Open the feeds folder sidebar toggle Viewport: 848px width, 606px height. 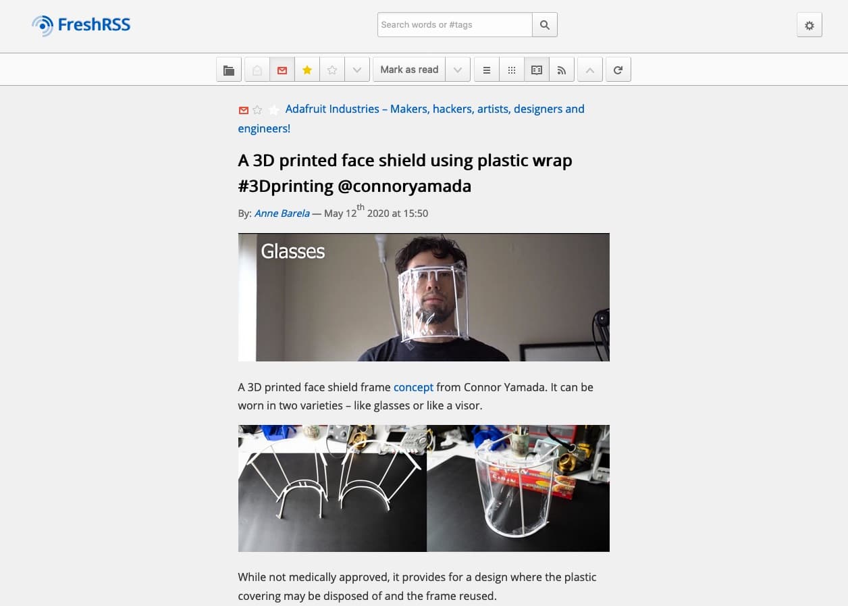229,70
